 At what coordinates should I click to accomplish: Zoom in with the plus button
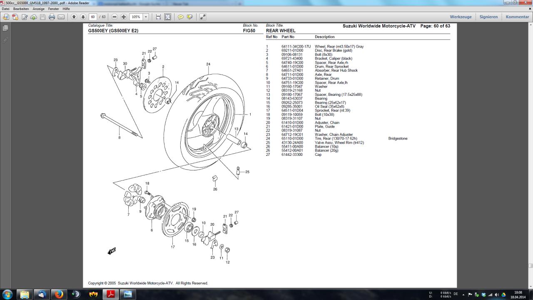[x=124, y=17]
